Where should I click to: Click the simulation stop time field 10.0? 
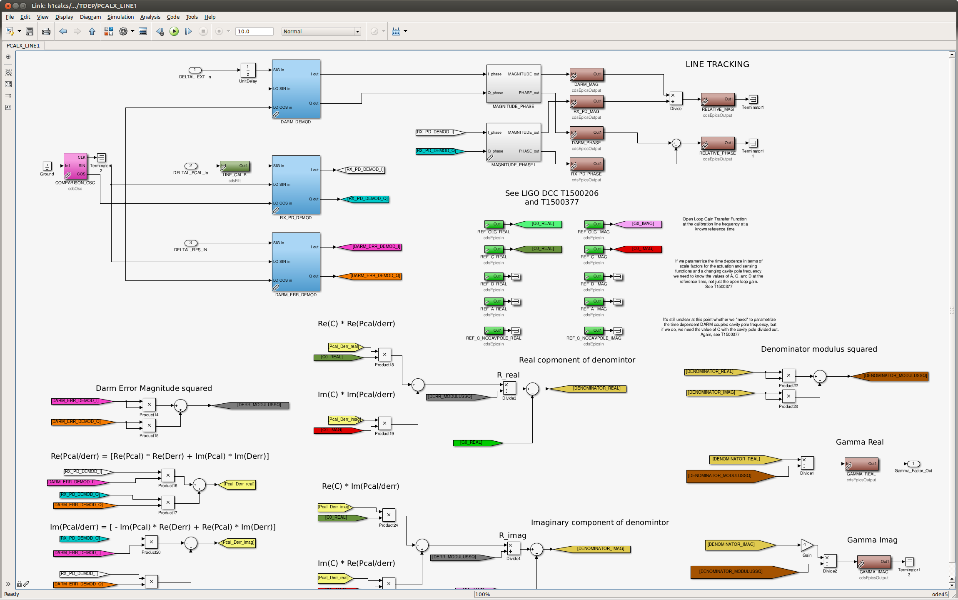click(254, 31)
